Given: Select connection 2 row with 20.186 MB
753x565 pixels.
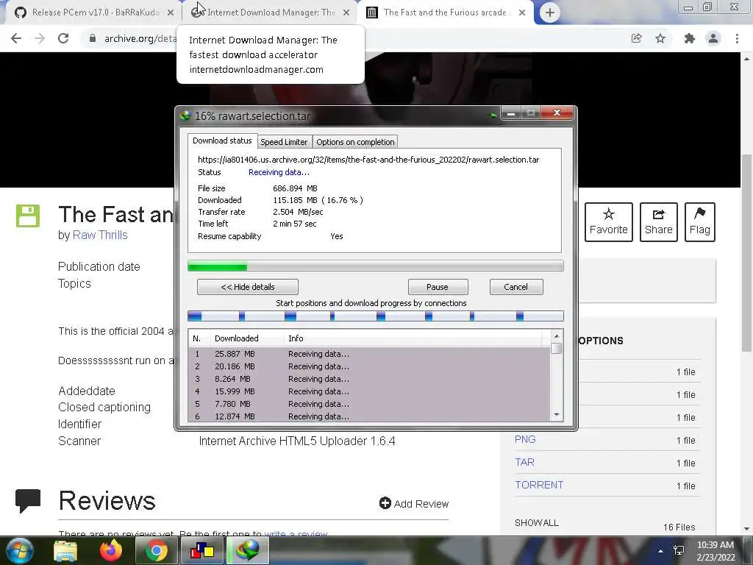Looking at the screenshot, I should click(369, 366).
